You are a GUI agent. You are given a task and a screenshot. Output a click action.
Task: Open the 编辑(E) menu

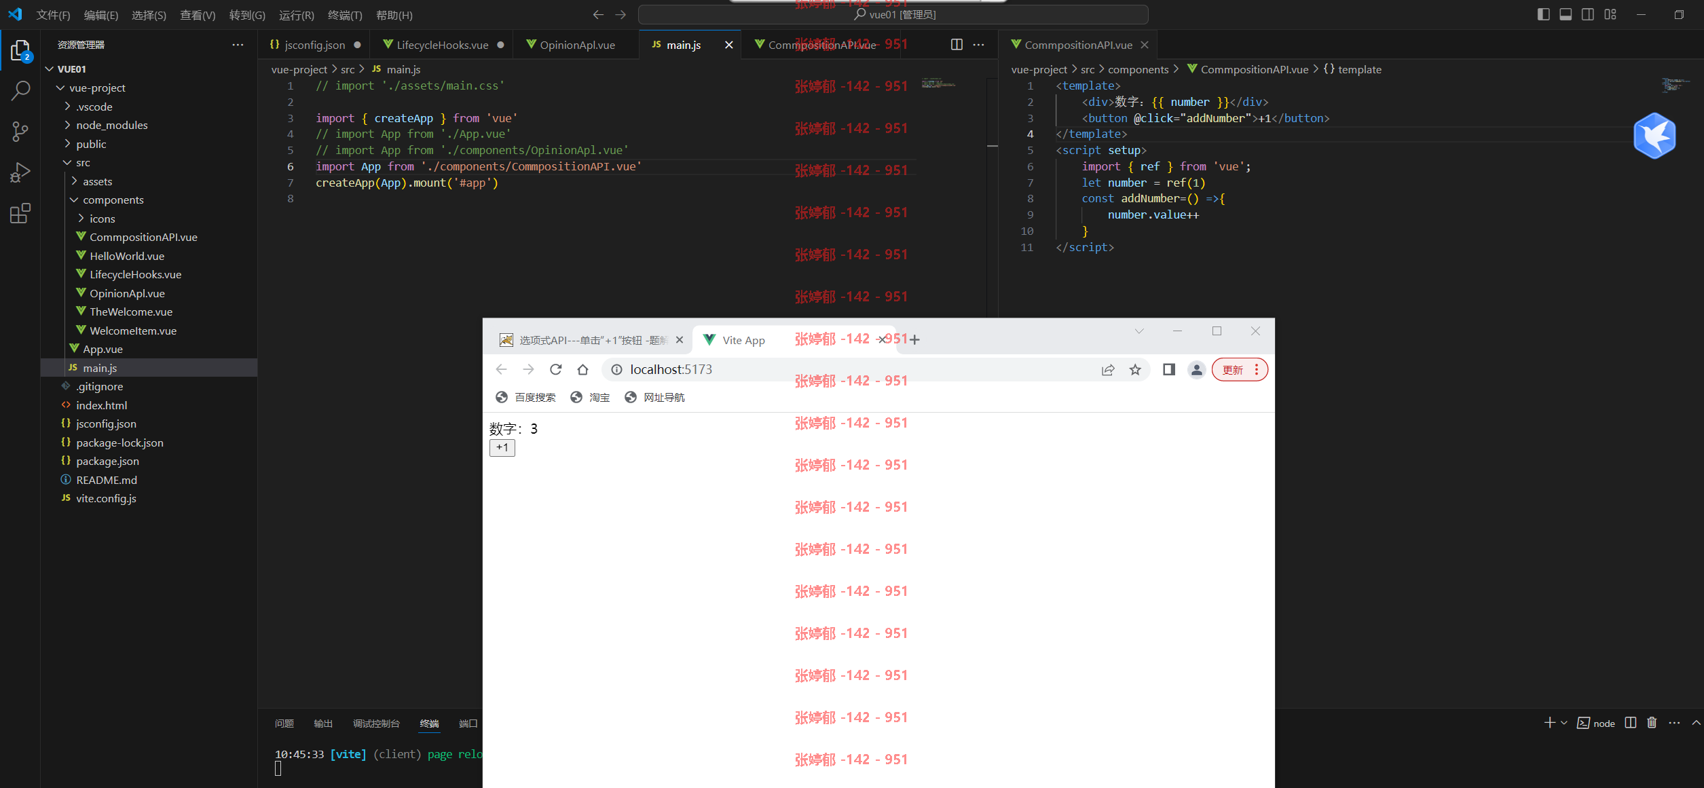(x=101, y=15)
